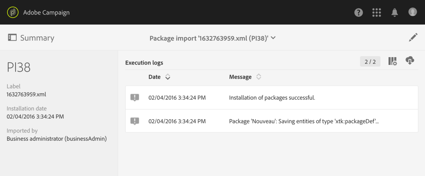Toggle the Summary side panel icon
Screen dimensions: 425x176
12,38
